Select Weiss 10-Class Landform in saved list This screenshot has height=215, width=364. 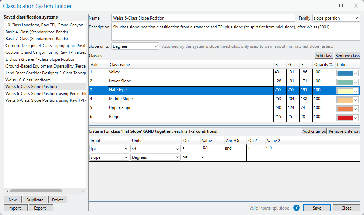(28, 80)
